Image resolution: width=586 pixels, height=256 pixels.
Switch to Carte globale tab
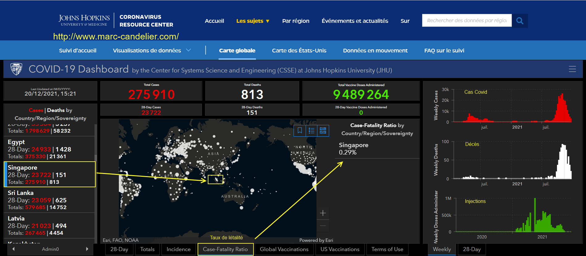[x=237, y=50]
